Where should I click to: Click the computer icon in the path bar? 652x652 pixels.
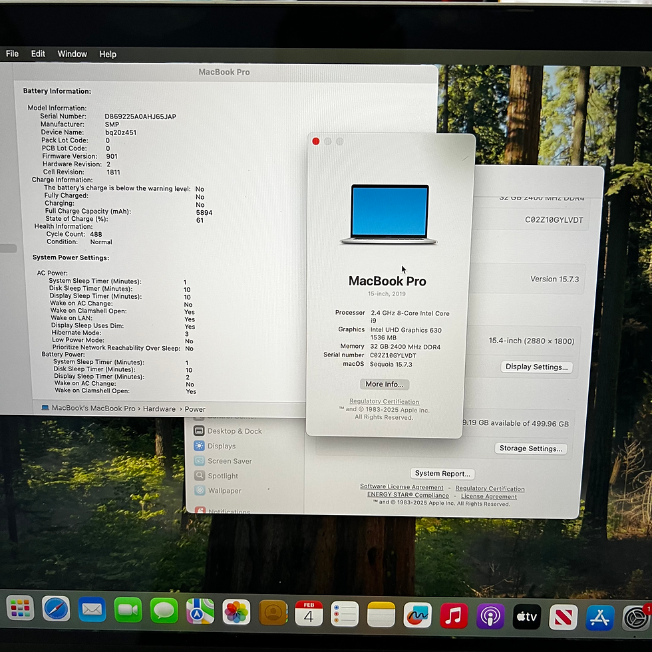click(45, 407)
